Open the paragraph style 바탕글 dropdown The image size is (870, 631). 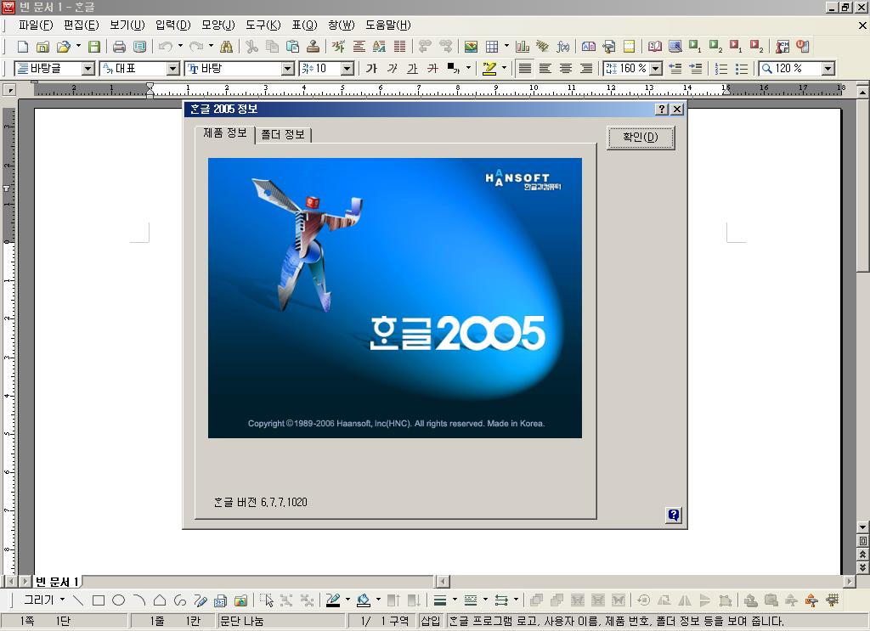tap(88, 69)
